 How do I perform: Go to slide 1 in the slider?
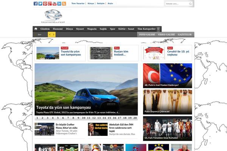[x=37, y=118]
